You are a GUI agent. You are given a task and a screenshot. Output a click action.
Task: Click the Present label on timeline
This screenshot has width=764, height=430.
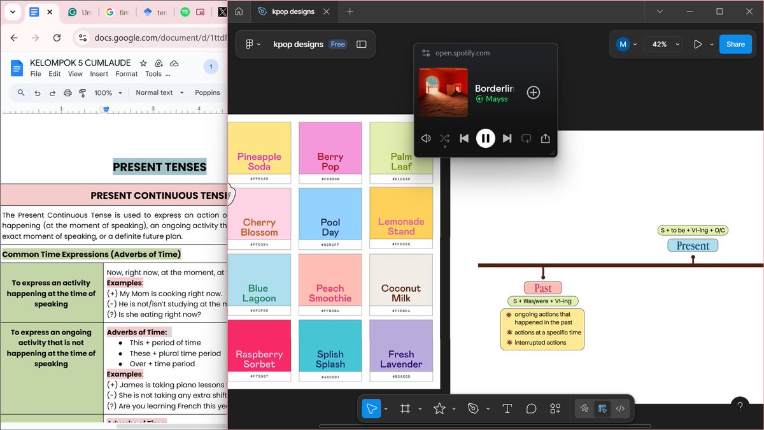pyautogui.click(x=693, y=245)
